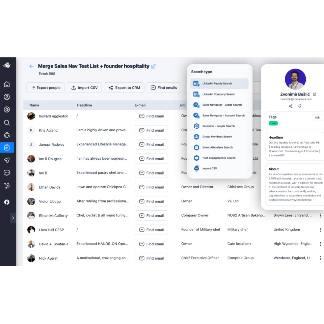Screen dimensions: 324x324
Task: Go back using the blue arrow
Action: (x=31, y=66)
